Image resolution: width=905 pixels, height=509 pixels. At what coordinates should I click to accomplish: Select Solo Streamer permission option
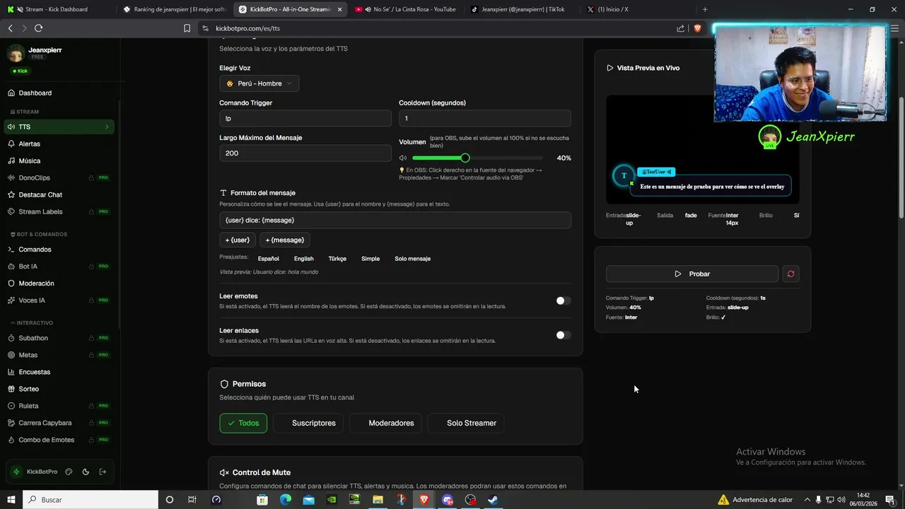point(465,423)
